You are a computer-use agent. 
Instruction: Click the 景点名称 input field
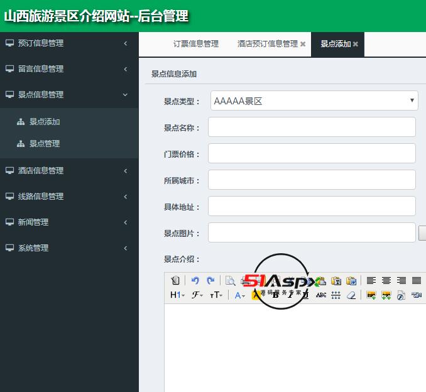tap(312, 127)
